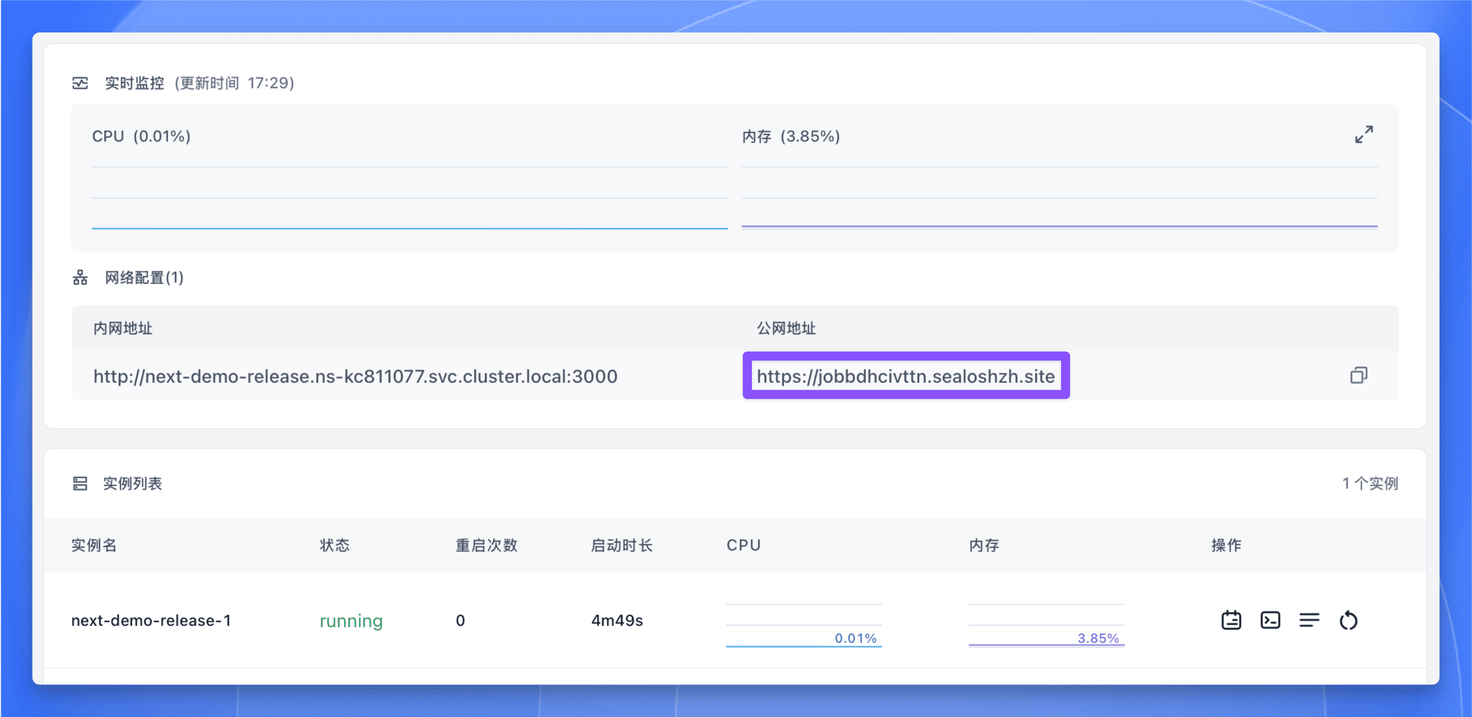
Task: Select instance name next-demo-release-1
Action: coord(152,620)
